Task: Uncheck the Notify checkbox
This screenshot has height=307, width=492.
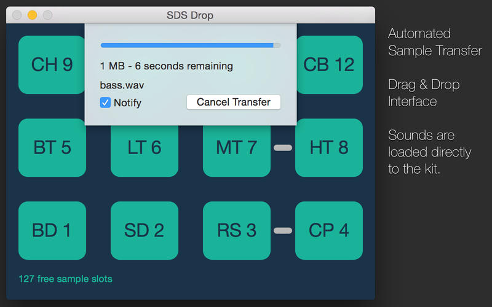Action: click(105, 103)
